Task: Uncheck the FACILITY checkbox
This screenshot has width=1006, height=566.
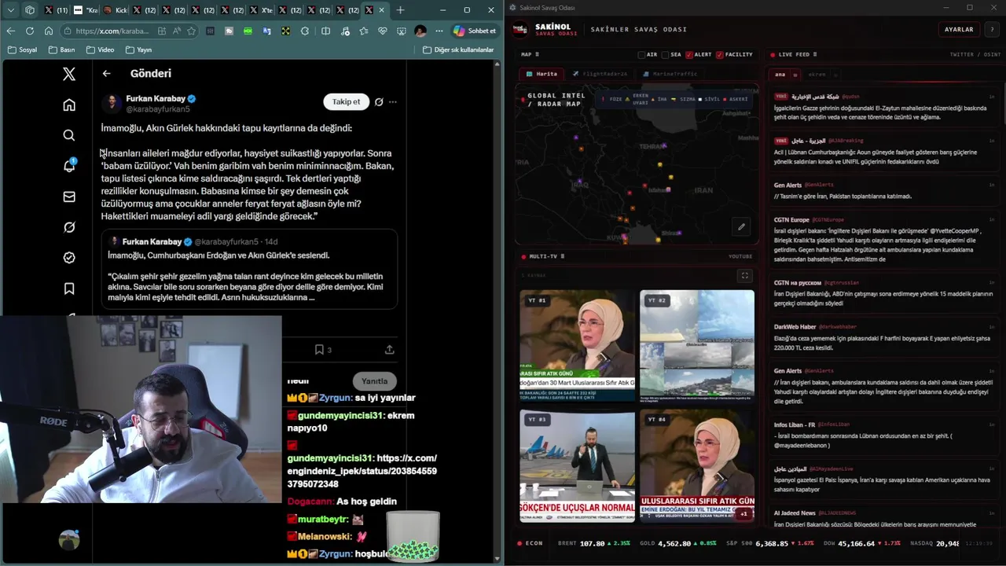Action: (x=719, y=54)
